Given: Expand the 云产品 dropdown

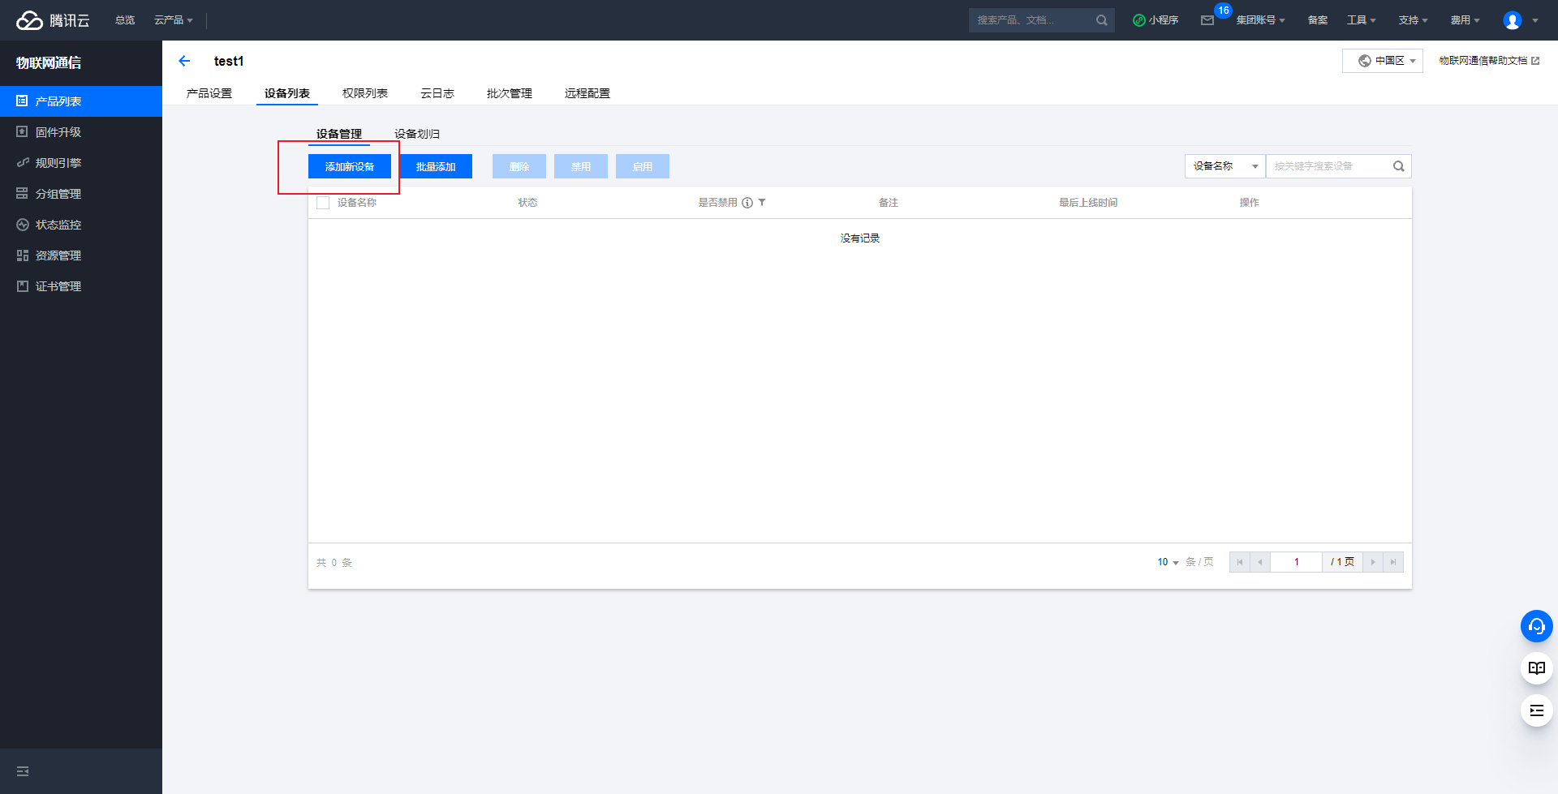Looking at the screenshot, I should point(174,20).
